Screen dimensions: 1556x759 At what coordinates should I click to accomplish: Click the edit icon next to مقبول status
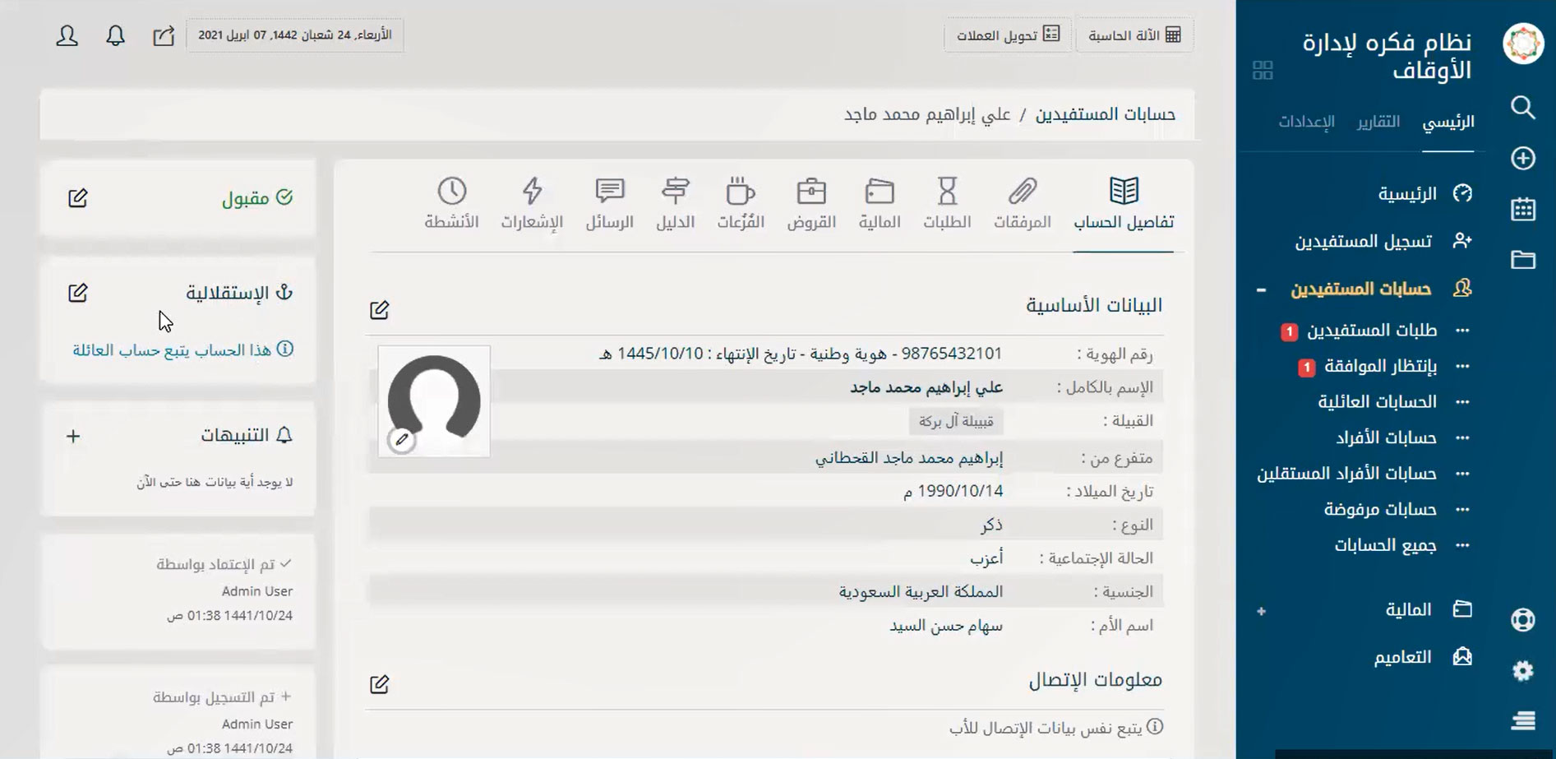point(78,198)
